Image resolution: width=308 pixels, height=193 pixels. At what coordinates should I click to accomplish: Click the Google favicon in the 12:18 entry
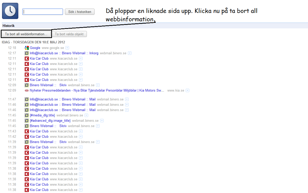tap(26, 48)
